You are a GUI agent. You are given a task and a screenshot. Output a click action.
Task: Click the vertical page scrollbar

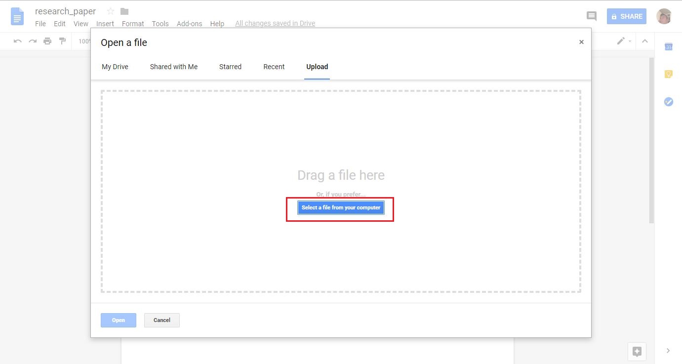651,140
